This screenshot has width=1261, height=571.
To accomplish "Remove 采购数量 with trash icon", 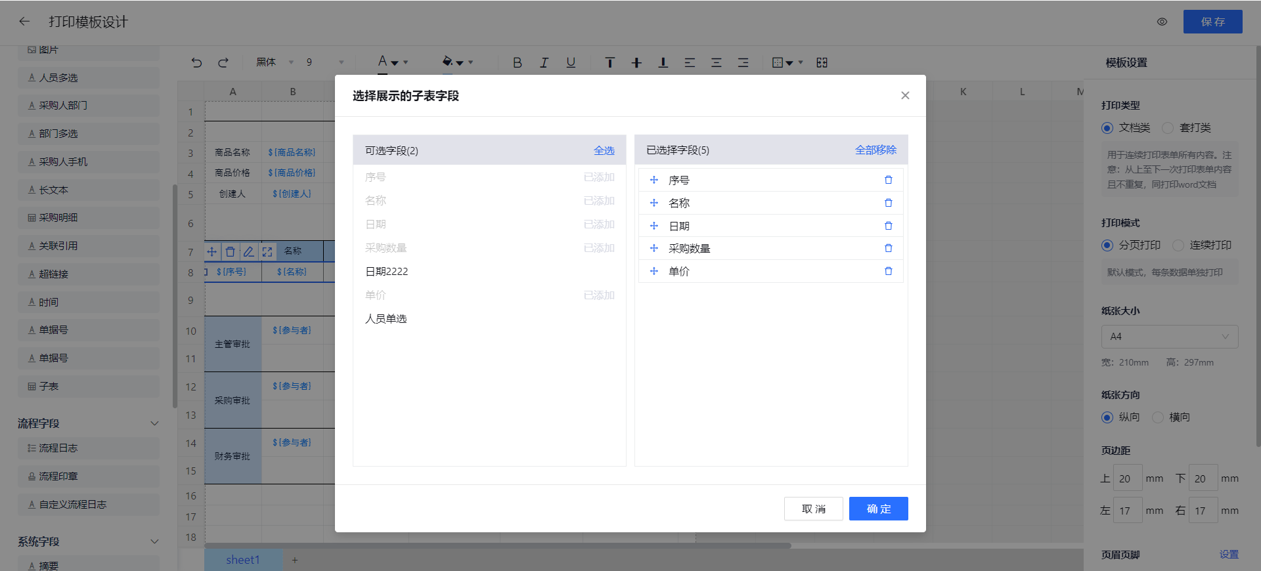I will pos(889,248).
